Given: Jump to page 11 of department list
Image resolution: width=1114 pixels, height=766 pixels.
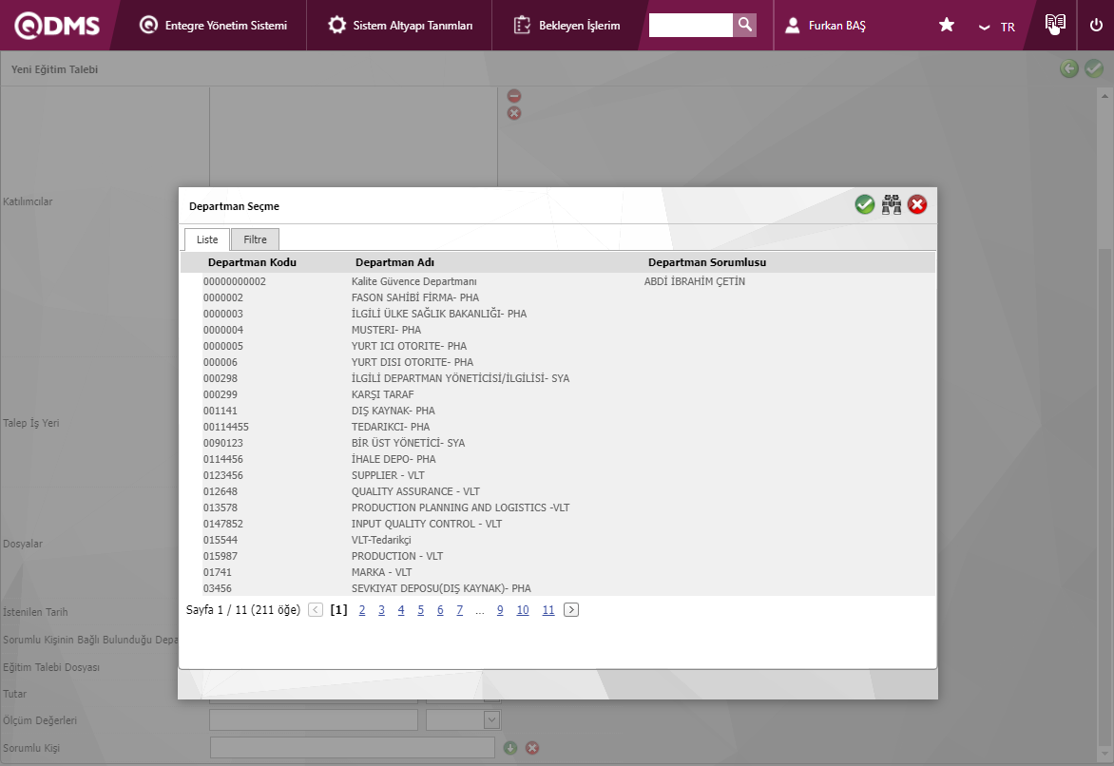Looking at the screenshot, I should click(547, 610).
